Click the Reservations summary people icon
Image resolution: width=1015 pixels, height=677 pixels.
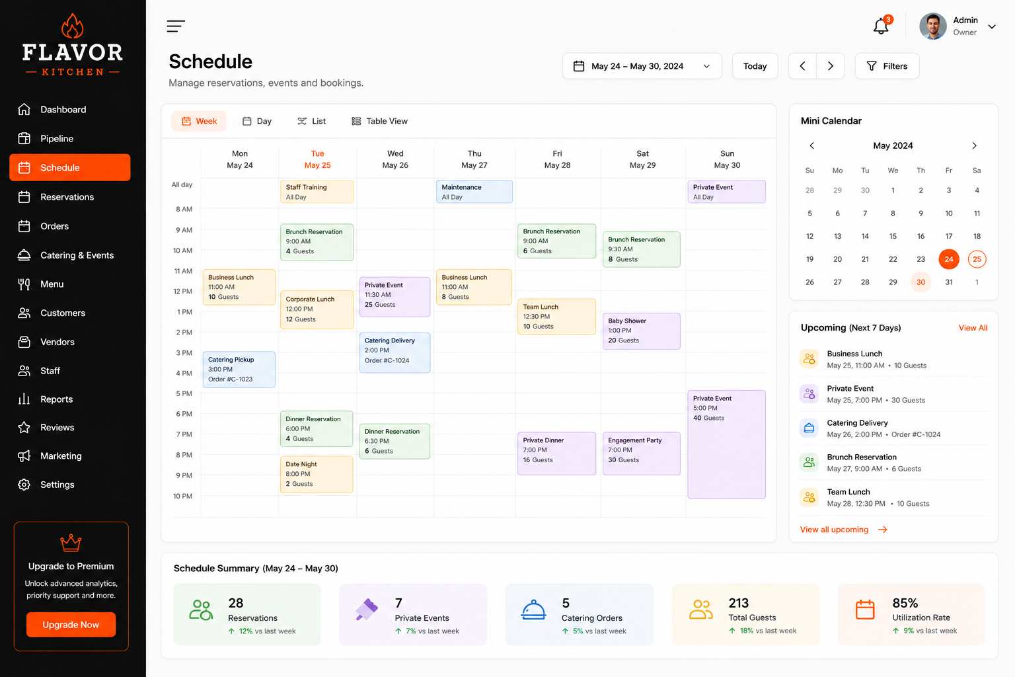pos(201,610)
